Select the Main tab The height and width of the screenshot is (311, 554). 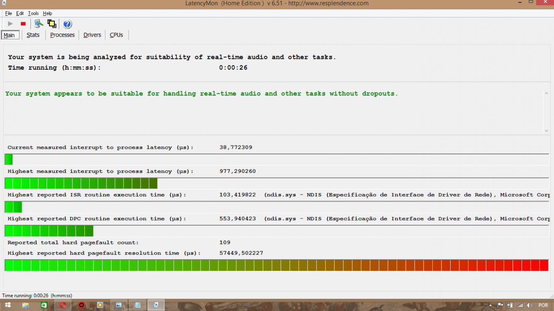(10, 35)
